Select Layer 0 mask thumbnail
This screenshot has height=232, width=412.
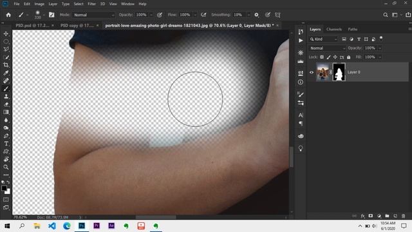pyautogui.click(x=339, y=72)
